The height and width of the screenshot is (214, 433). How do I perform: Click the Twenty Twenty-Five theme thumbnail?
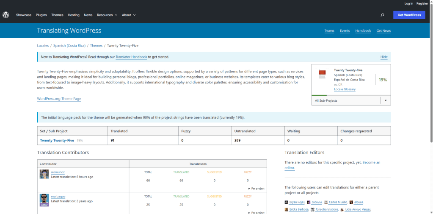(x=322, y=73)
